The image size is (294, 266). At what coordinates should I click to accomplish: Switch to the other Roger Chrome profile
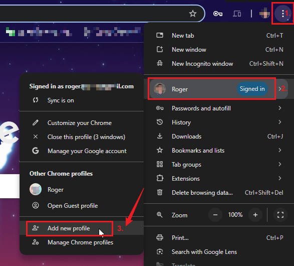(82, 189)
